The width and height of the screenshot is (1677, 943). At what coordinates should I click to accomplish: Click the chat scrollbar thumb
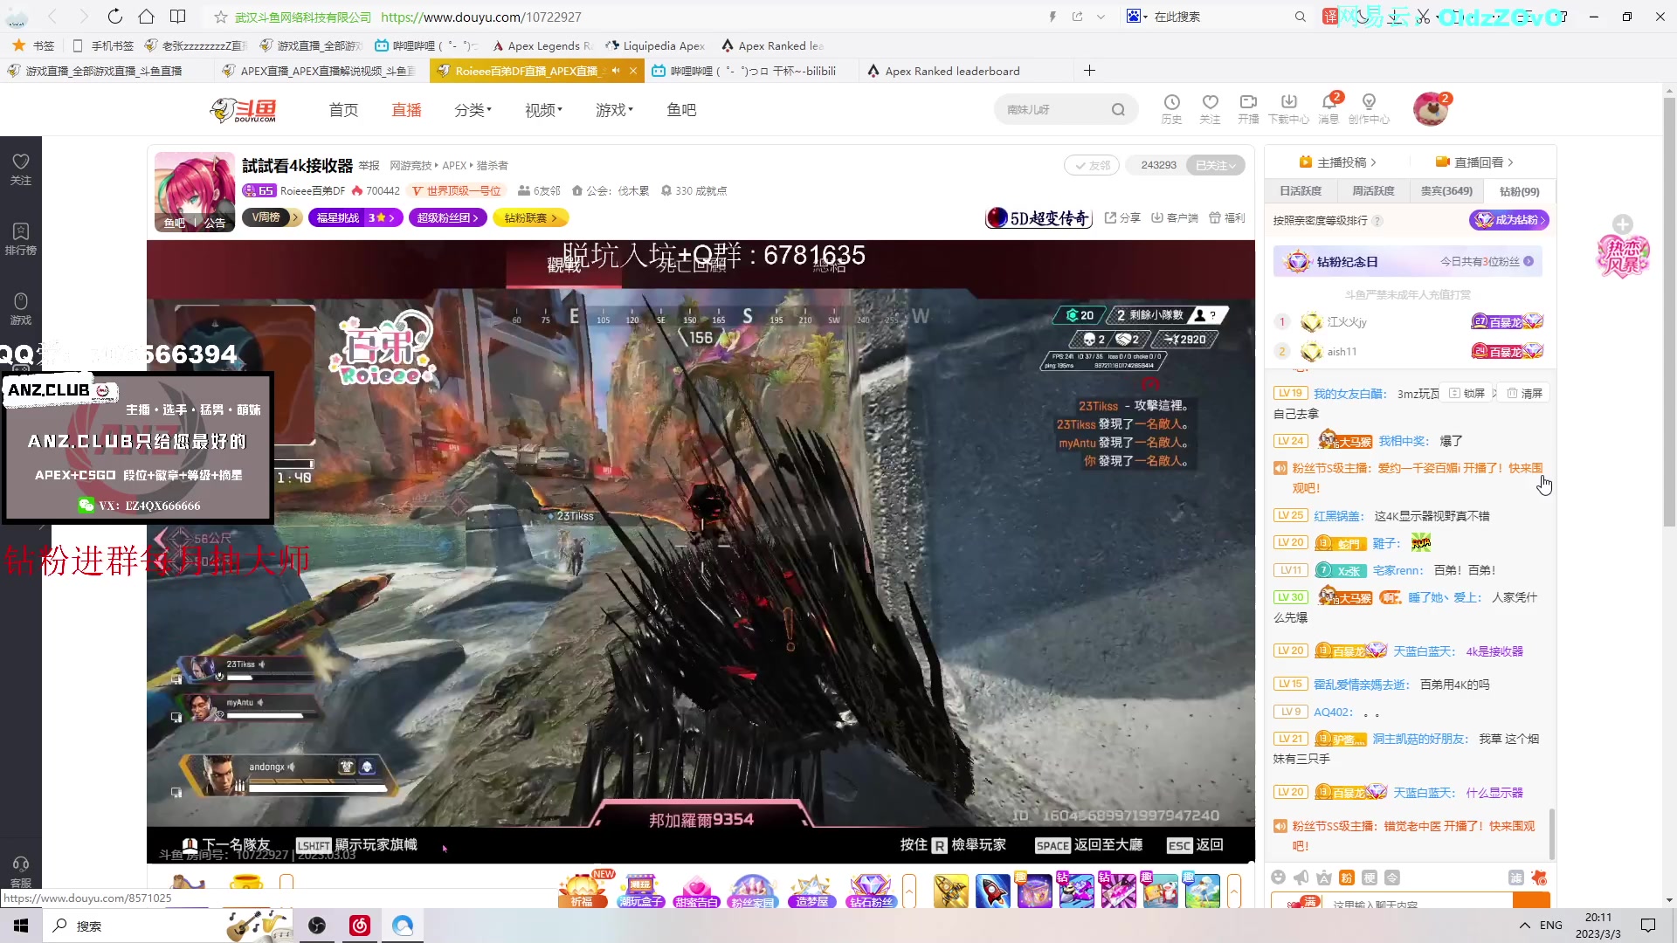pyautogui.click(x=1552, y=835)
